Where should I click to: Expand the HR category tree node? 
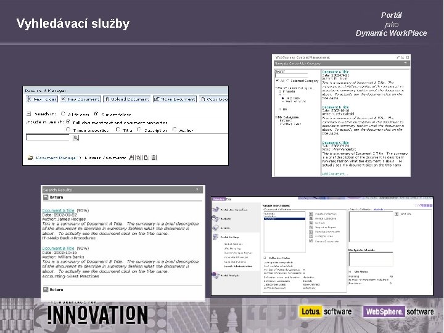pyautogui.click(x=280, y=109)
